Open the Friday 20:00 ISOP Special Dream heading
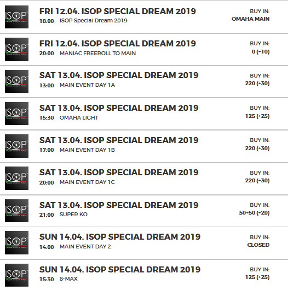 tap(118, 44)
